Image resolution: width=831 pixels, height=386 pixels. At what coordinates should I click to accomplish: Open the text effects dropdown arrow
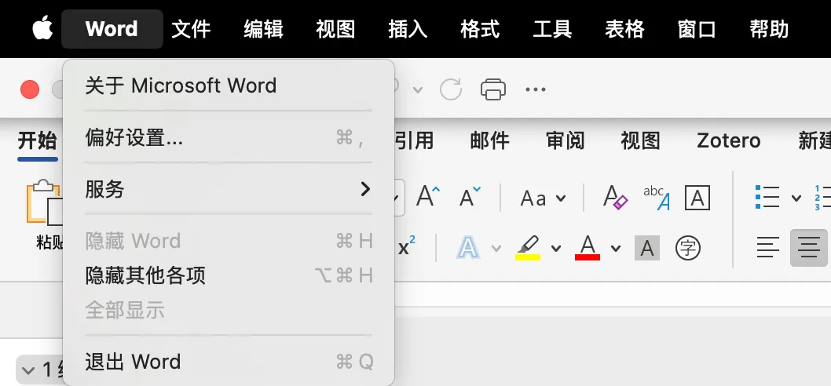496,249
